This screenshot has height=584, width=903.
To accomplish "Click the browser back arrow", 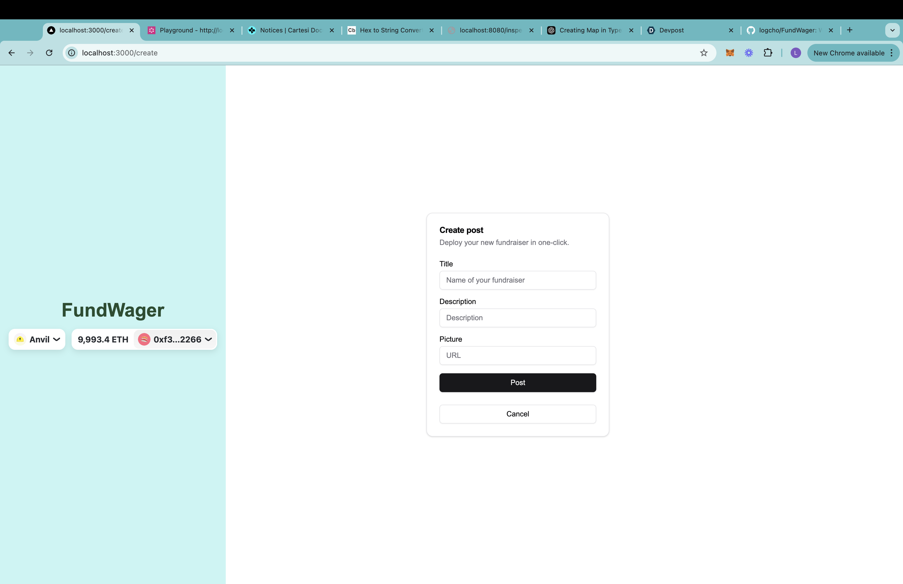I will pyautogui.click(x=12, y=53).
